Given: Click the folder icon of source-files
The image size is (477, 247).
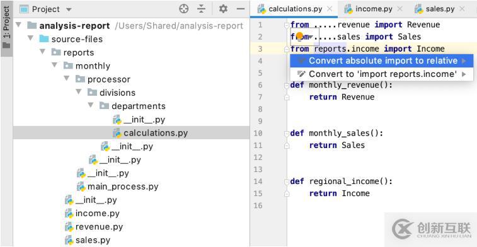Looking at the screenshot, I should click(44, 38).
